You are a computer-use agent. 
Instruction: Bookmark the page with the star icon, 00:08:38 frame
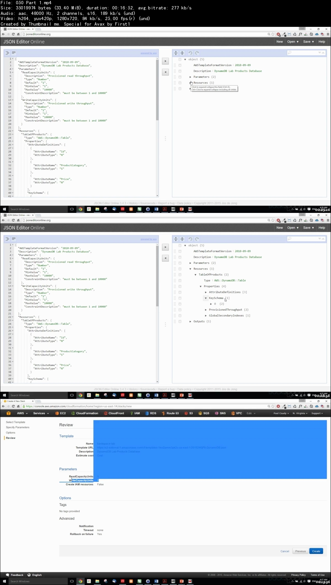click(x=273, y=220)
